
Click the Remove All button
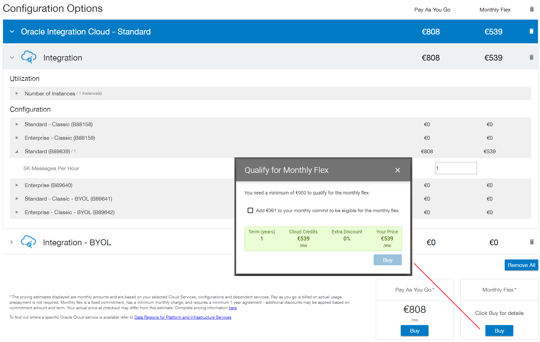(521, 265)
